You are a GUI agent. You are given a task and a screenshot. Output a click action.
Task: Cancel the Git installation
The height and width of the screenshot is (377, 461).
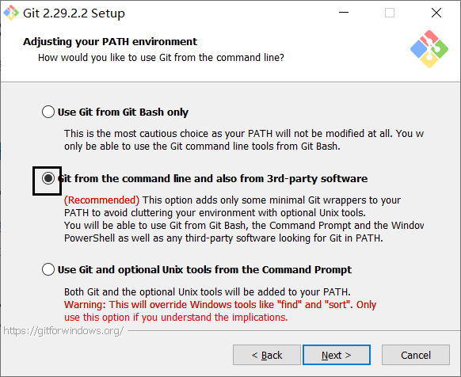click(x=416, y=355)
